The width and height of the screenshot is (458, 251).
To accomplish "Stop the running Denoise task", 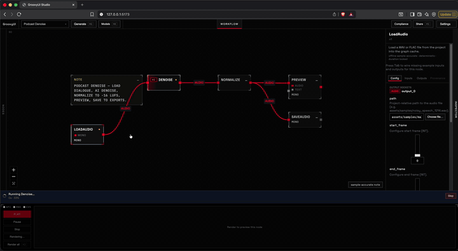I will (x=451, y=196).
